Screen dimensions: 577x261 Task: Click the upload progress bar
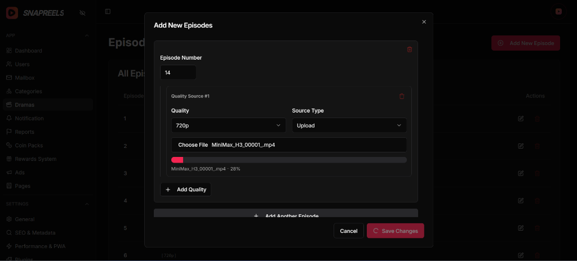pyautogui.click(x=289, y=160)
